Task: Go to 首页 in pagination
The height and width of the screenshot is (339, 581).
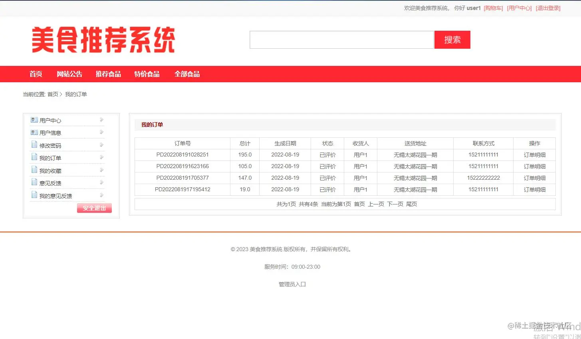Action: (359, 204)
